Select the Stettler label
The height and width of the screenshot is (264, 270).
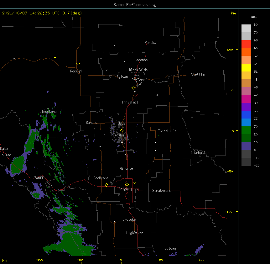pyautogui.click(x=199, y=74)
